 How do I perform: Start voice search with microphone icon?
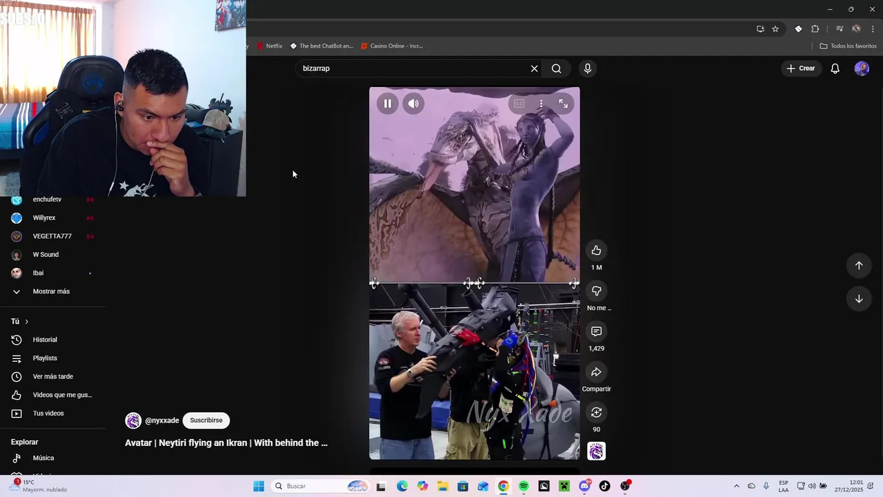(588, 68)
